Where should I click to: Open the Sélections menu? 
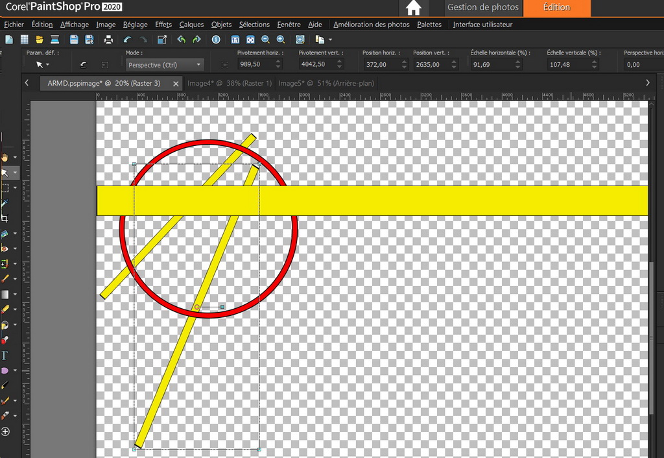click(x=254, y=25)
